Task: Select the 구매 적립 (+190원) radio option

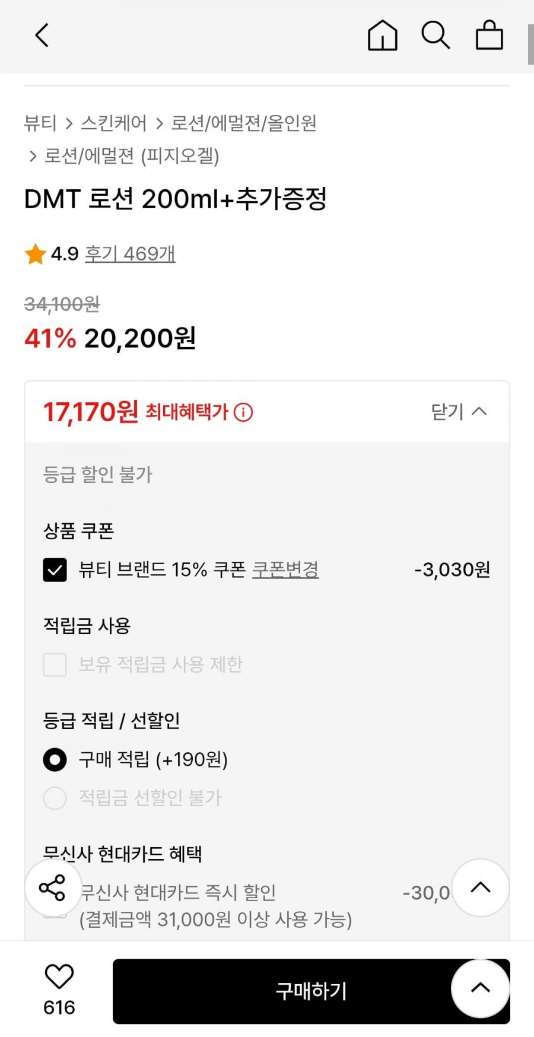Action: coord(55,759)
